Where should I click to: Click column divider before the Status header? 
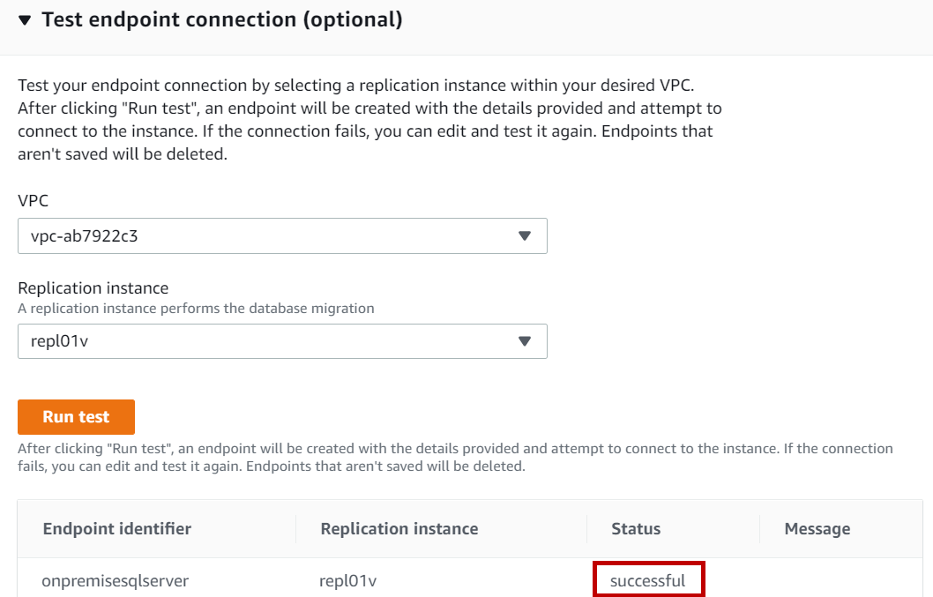[586, 529]
